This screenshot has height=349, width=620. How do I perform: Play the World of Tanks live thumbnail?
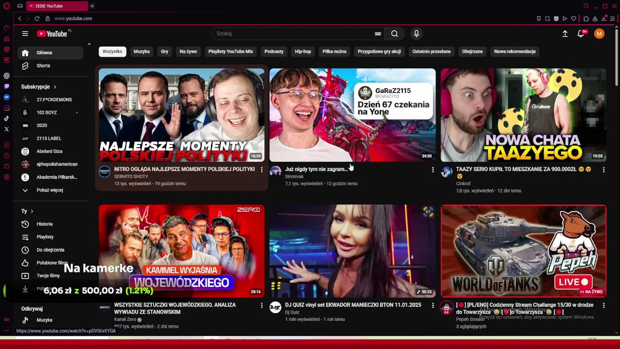(x=524, y=251)
